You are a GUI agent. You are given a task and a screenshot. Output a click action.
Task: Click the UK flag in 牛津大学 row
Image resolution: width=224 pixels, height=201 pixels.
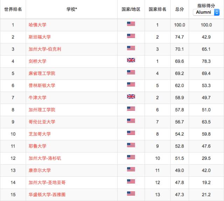131,97
